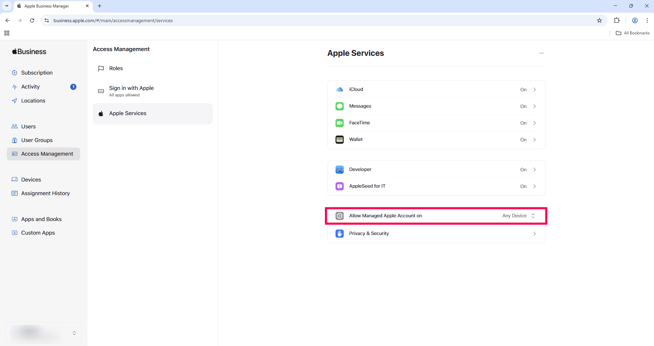Click the Activity notification badge
Image resolution: width=654 pixels, height=346 pixels.
click(73, 87)
